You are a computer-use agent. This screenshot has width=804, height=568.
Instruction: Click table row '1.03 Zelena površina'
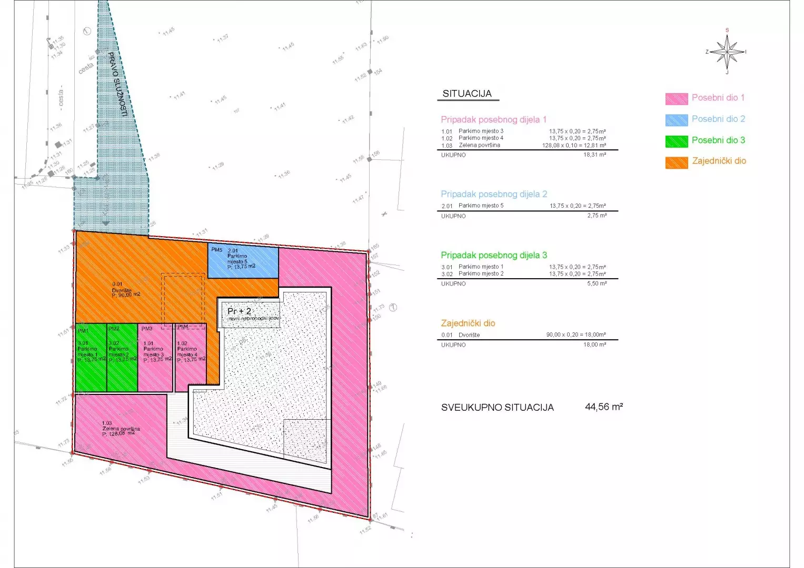(x=524, y=145)
